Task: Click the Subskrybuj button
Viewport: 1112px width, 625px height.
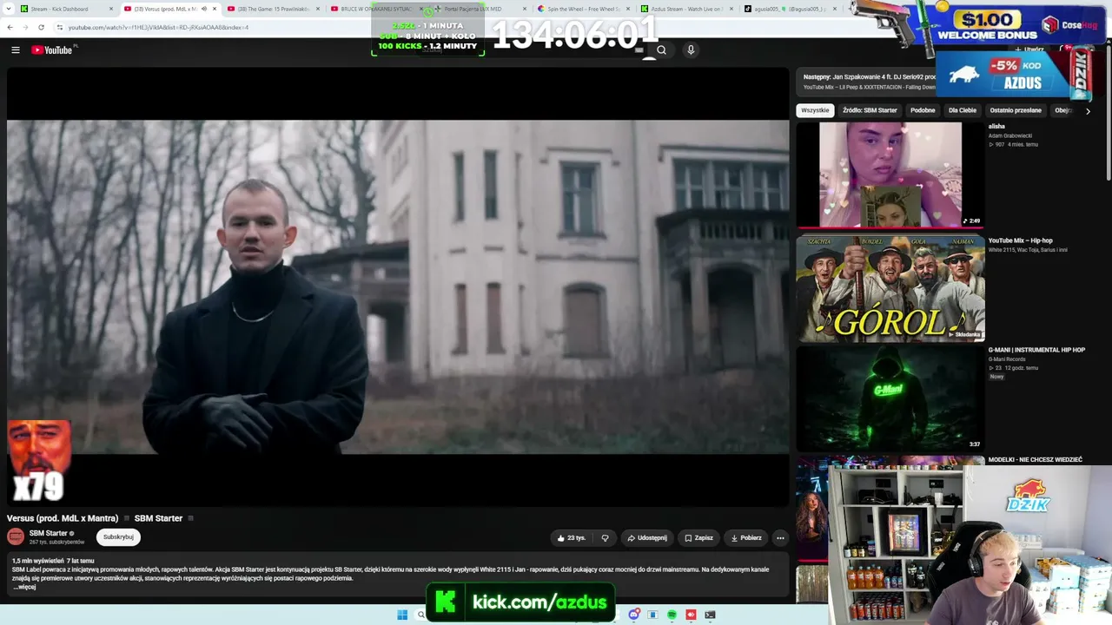Action: (x=118, y=537)
